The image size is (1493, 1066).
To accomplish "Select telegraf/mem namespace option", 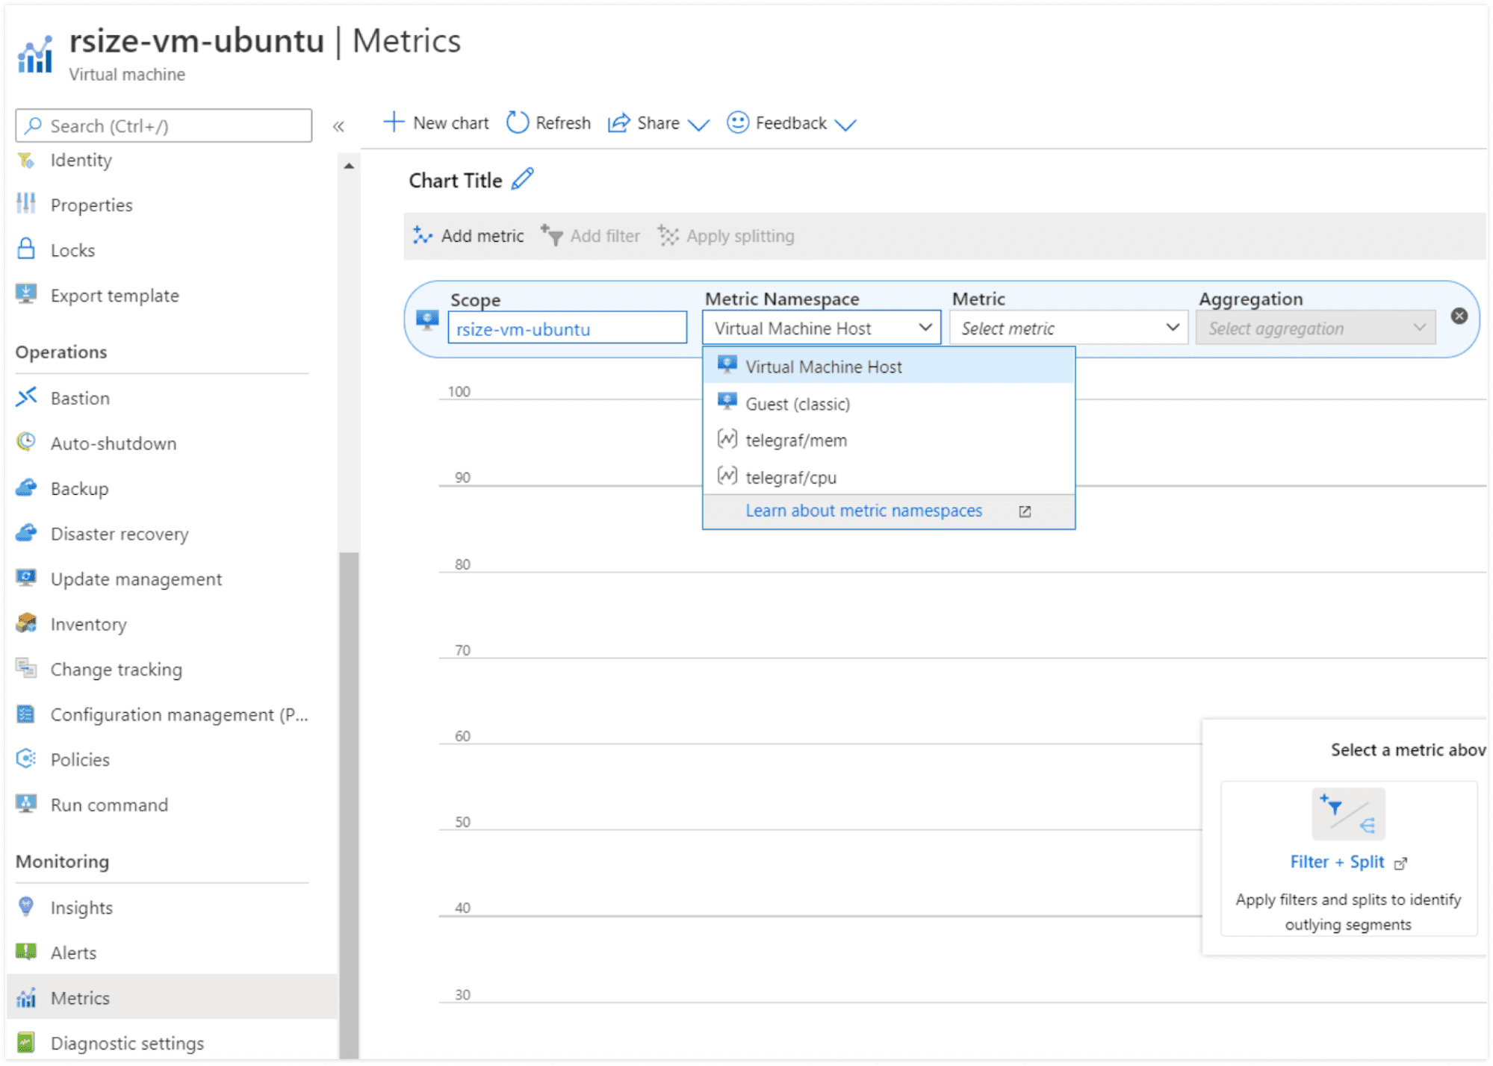I will [796, 440].
